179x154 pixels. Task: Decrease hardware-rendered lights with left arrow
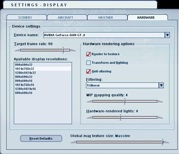(x=89, y=118)
